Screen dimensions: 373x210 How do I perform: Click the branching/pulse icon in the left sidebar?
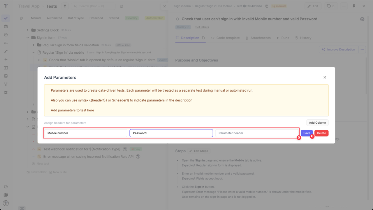(x=6, y=84)
